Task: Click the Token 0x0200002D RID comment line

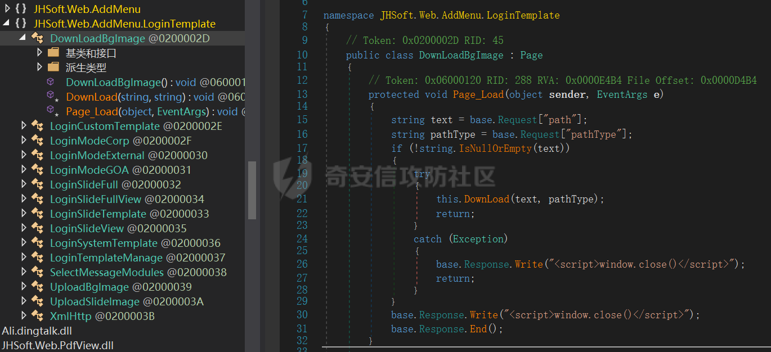Action: [x=425, y=40]
